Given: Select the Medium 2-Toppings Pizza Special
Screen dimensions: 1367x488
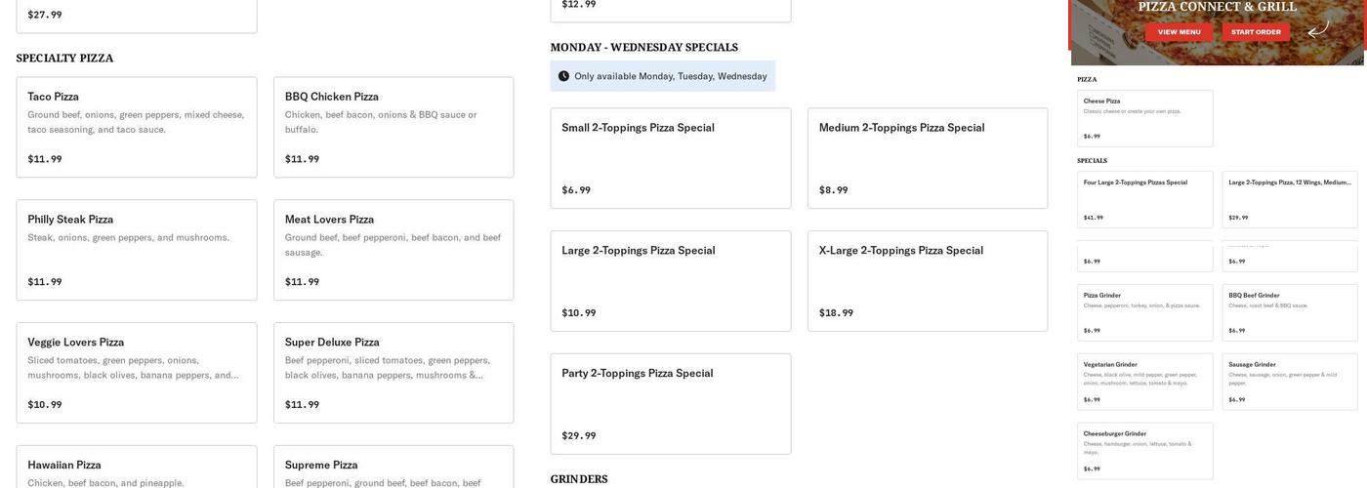Looking at the screenshot, I should coord(928,158).
